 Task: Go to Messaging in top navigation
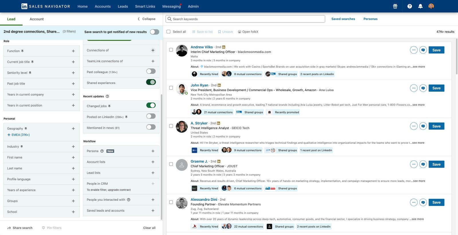tap(171, 6)
